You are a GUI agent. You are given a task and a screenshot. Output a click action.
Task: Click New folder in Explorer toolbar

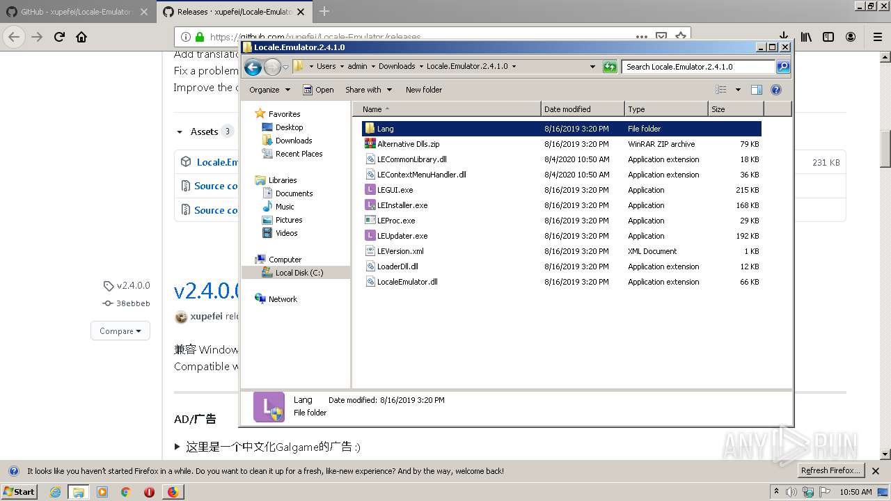click(424, 90)
